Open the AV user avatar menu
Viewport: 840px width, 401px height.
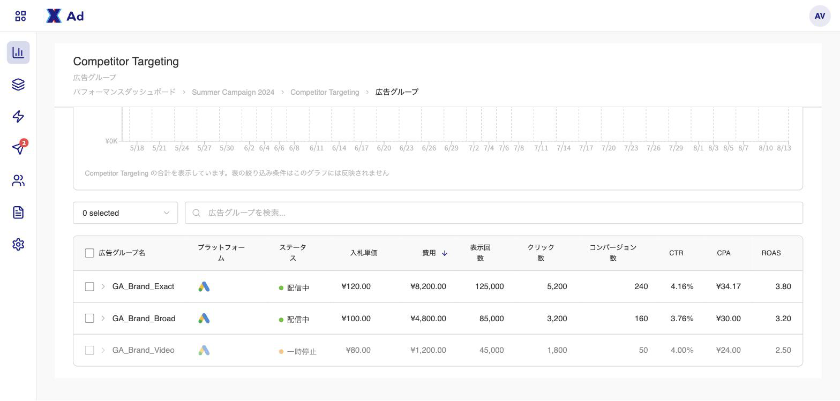tap(820, 16)
